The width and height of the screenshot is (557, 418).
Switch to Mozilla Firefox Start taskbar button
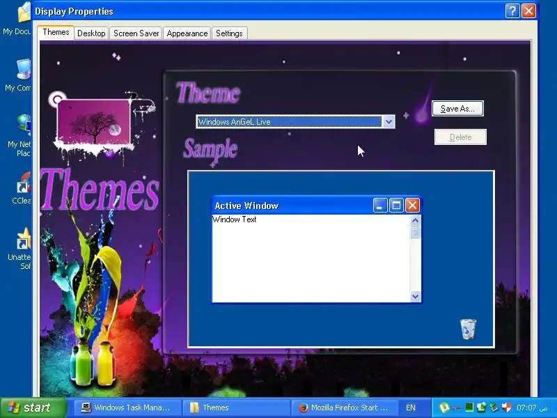pos(344,408)
